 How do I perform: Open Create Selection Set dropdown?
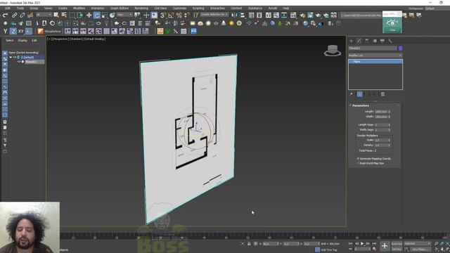click(214, 15)
